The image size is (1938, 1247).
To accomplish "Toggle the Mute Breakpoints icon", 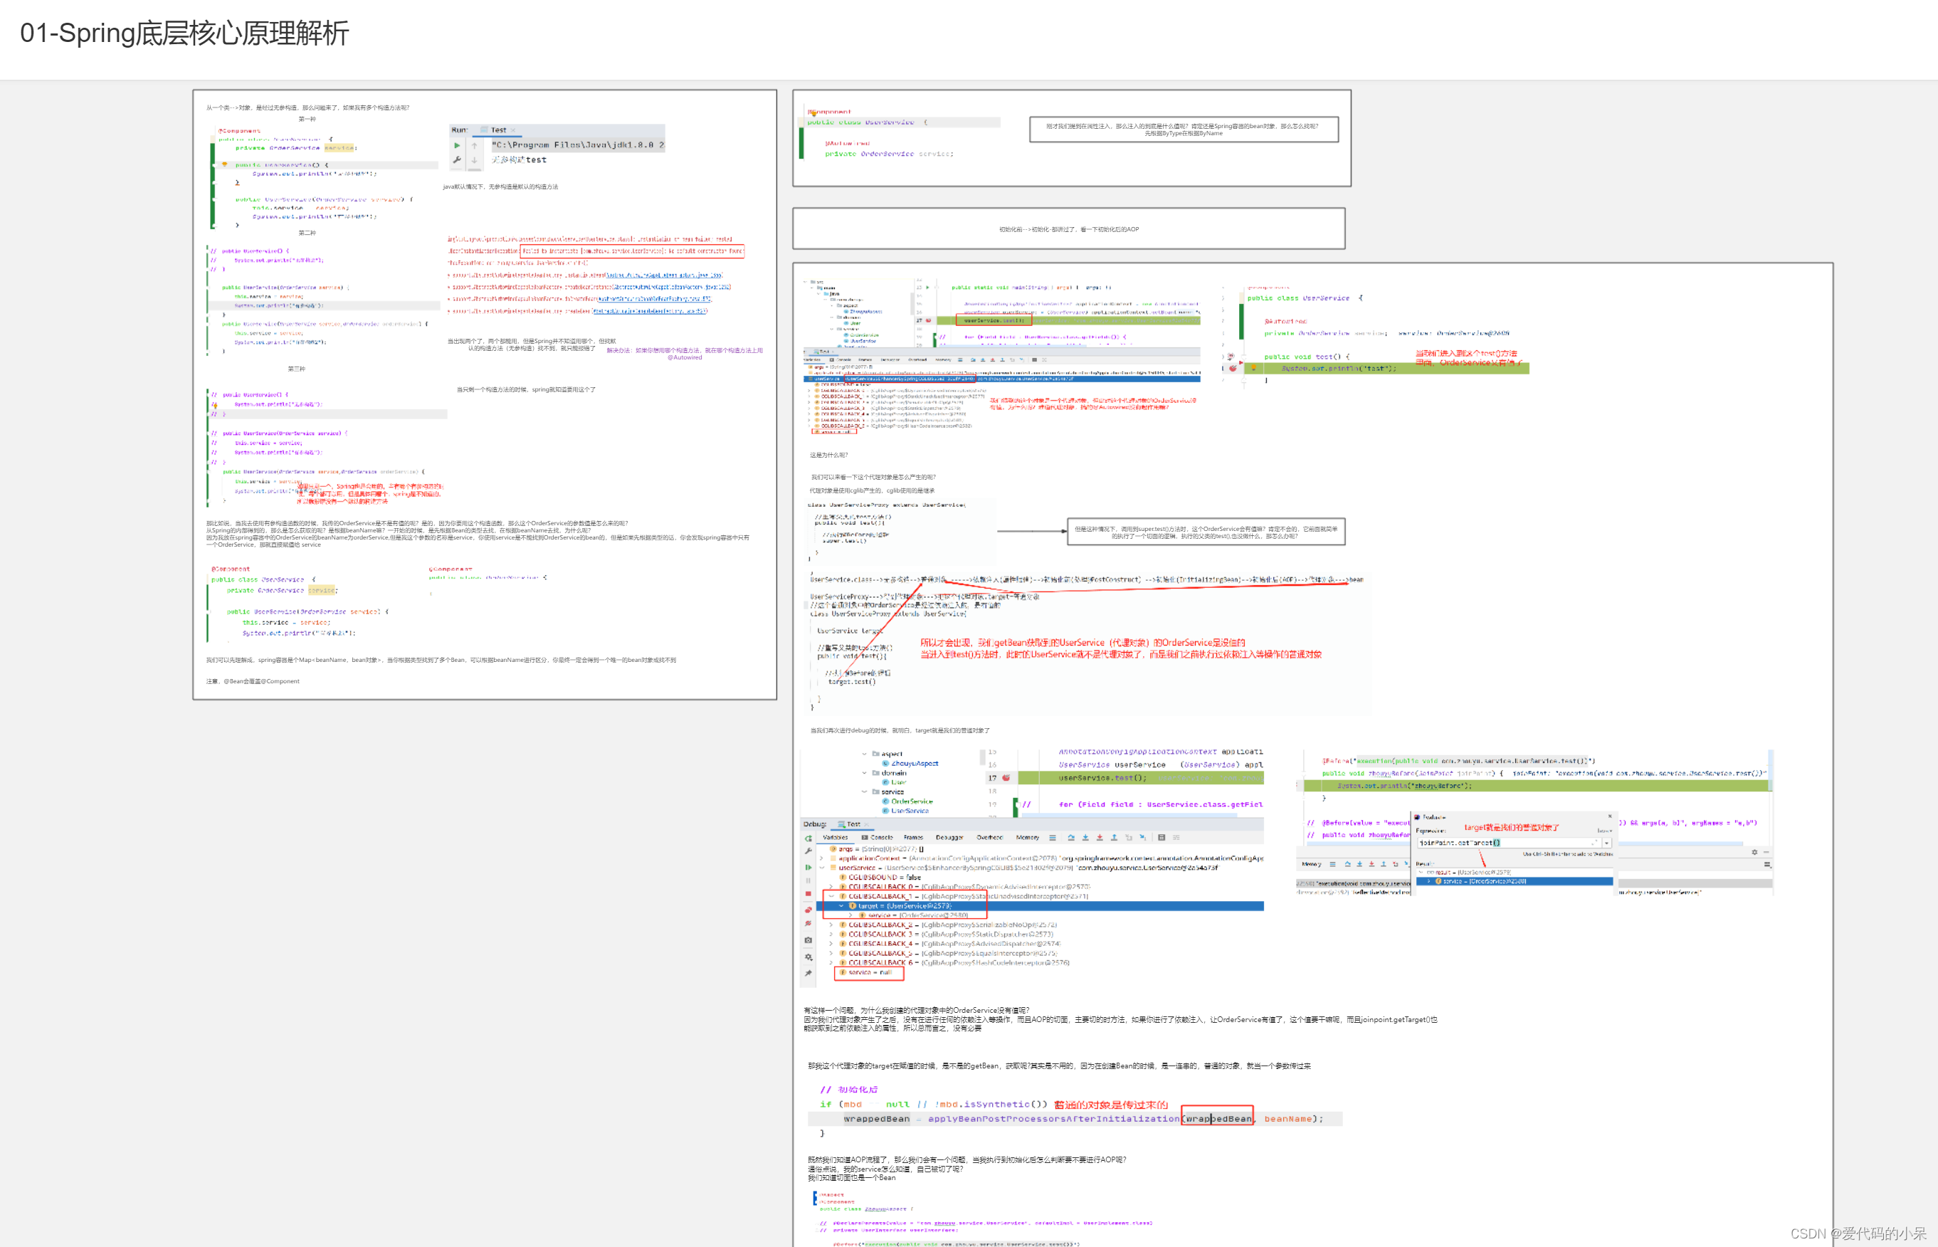I will click(x=809, y=923).
